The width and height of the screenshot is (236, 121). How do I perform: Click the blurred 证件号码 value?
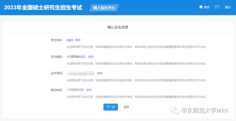[x=81, y=73]
